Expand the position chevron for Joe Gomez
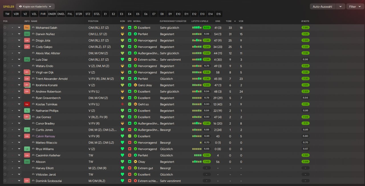Viewport: 365px width, 186px height. pos(19,117)
